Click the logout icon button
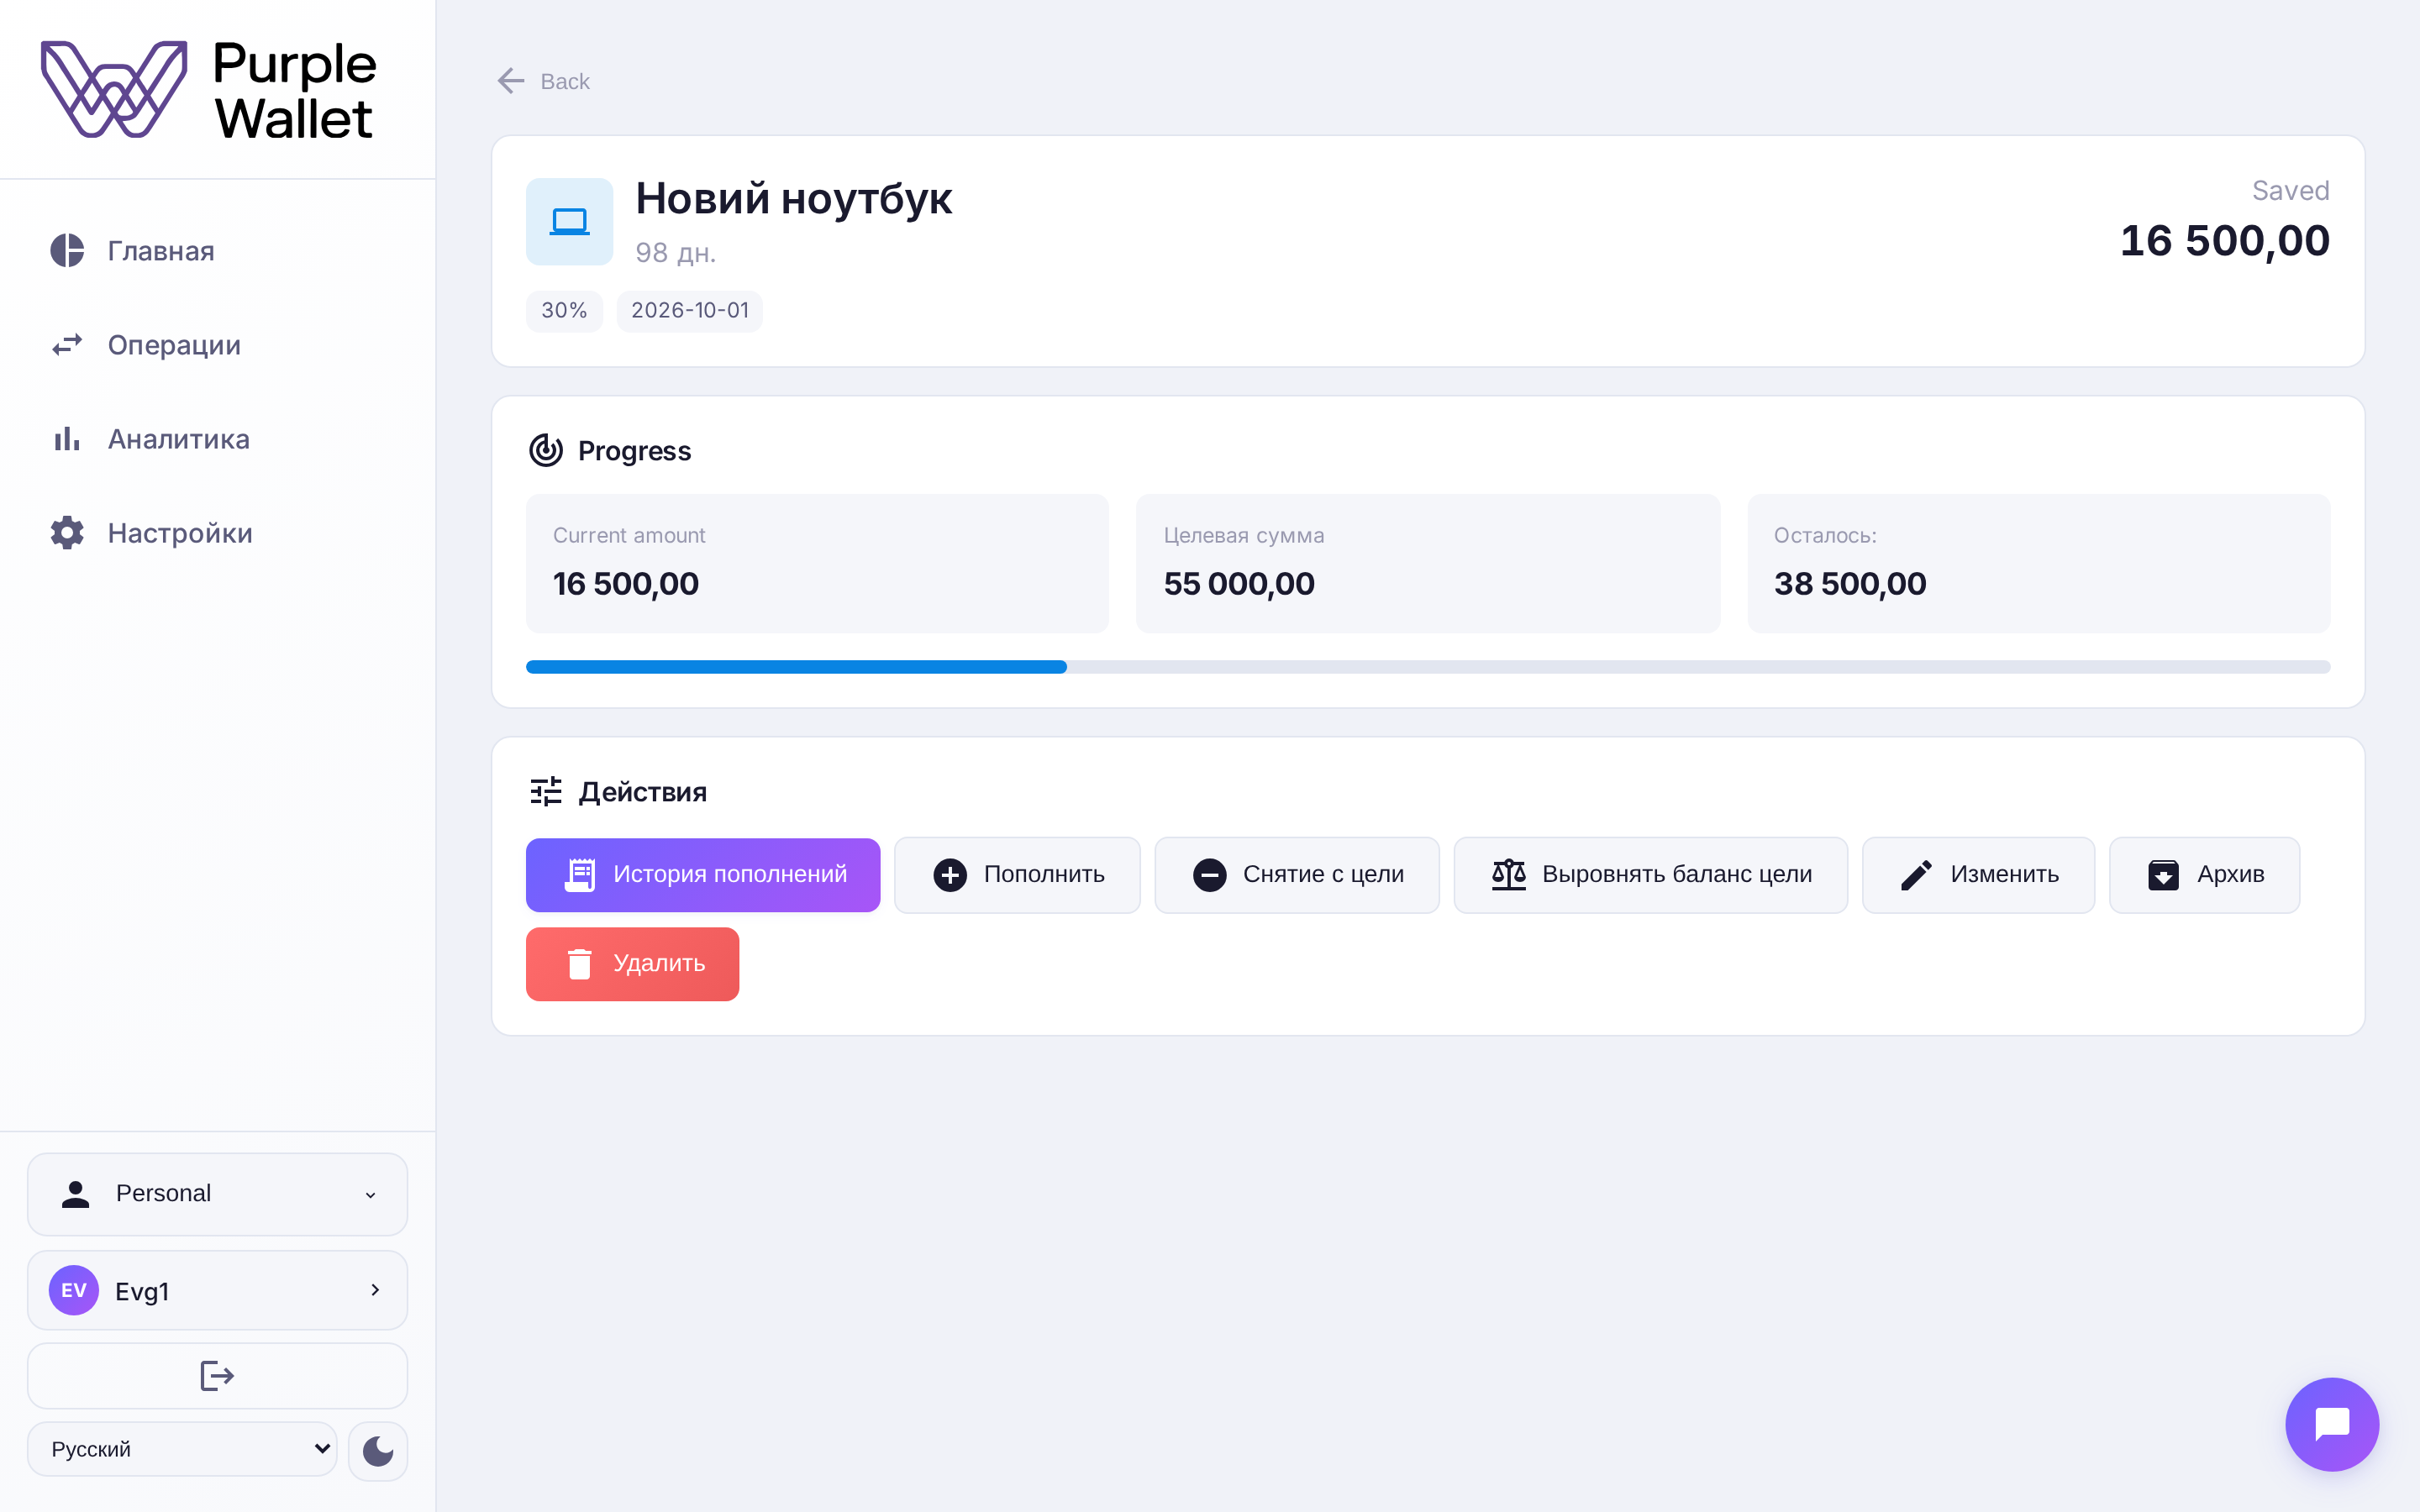This screenshot has height=1512, width=2420. pyautogui.click(x=217, y=1376)
